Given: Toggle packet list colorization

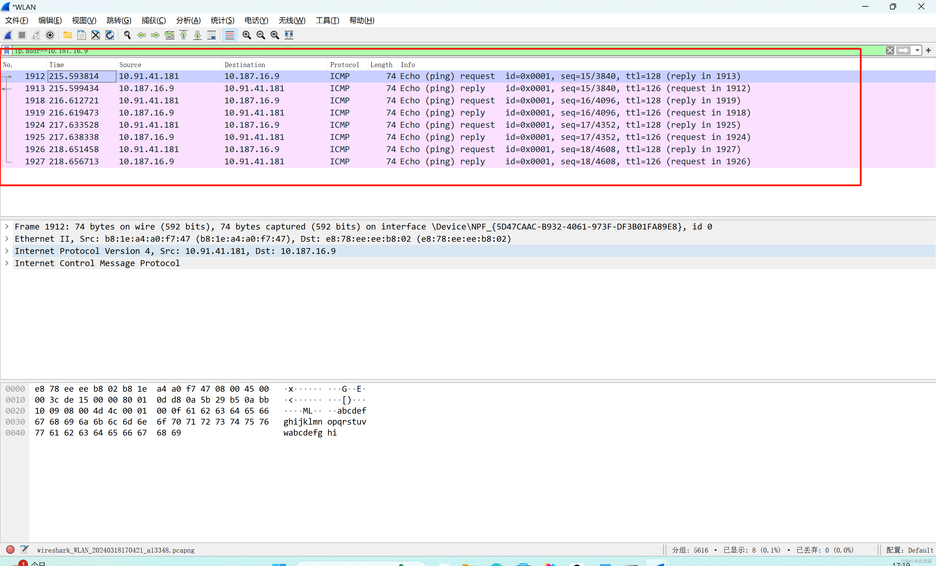Looking at the screenshot, I should pyautogui.click(x=230, y=35).
